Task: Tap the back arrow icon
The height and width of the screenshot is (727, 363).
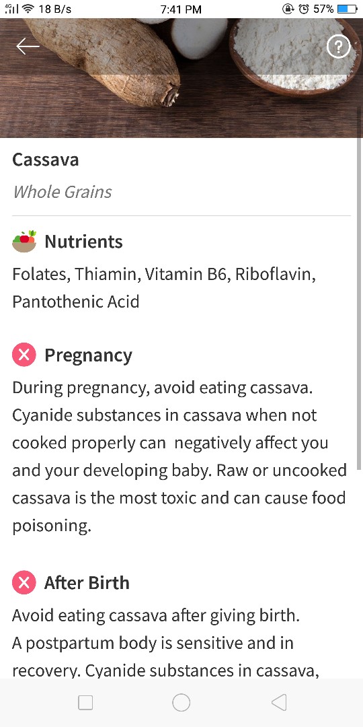Action: pyautogui.click(x=28, y=46)
